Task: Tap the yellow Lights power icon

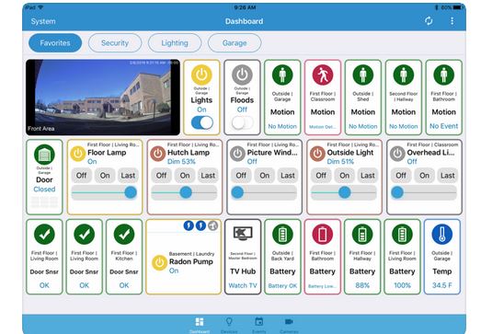Action: [x=201, y=75]
